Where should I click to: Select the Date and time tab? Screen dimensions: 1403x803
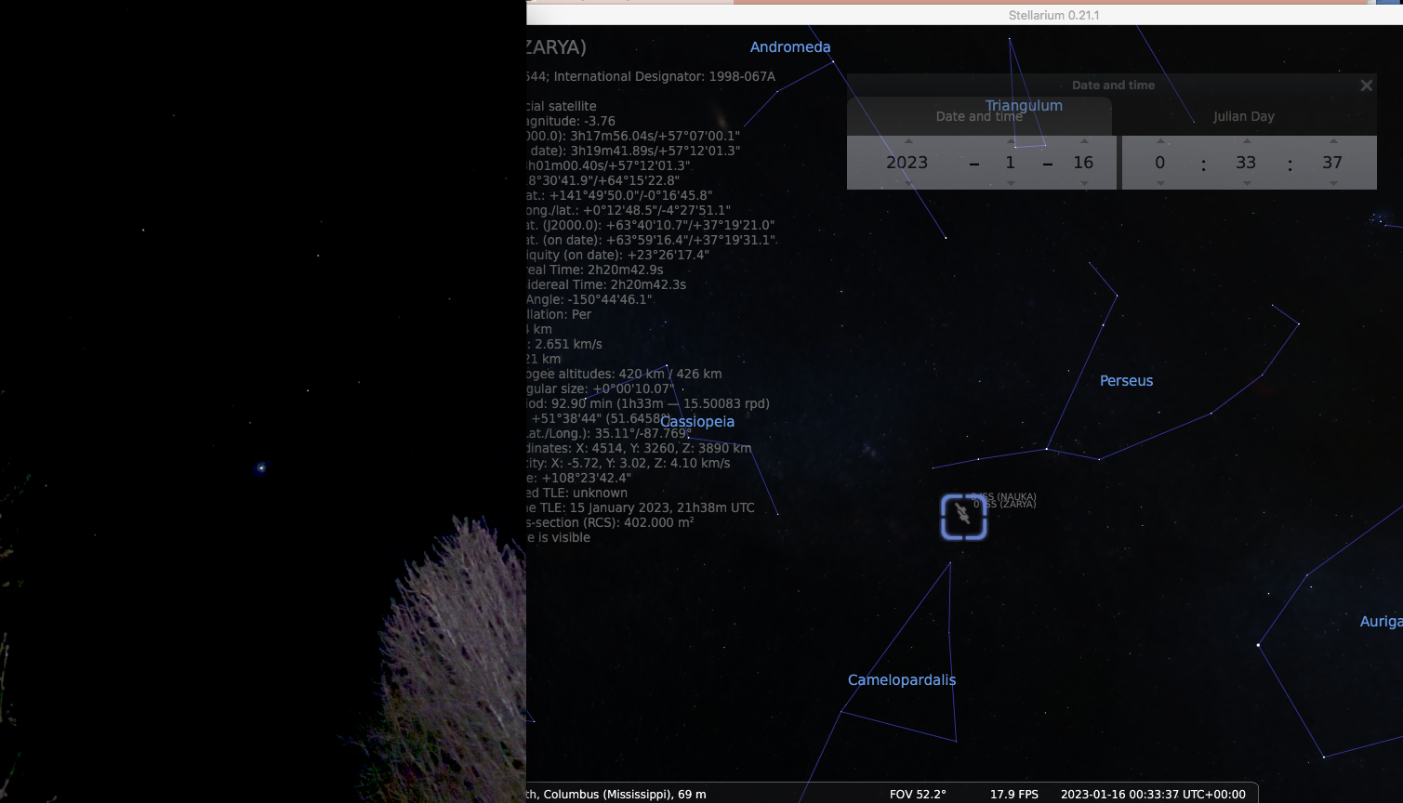[x=978, y=116]
